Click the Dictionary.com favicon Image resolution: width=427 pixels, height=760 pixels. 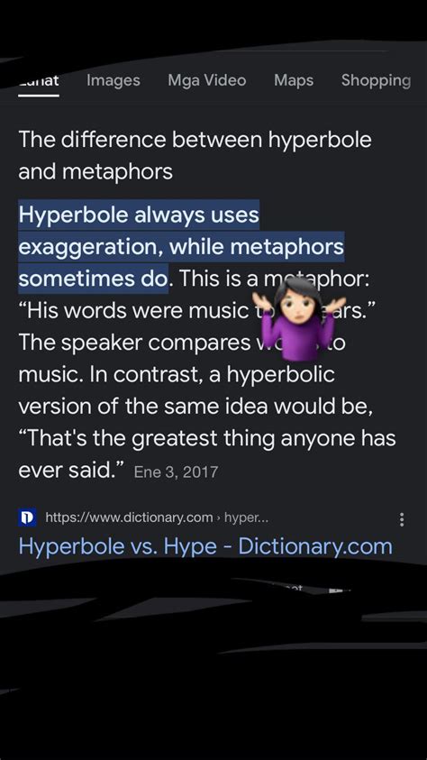pyautogui.click(x=27, y=517)
